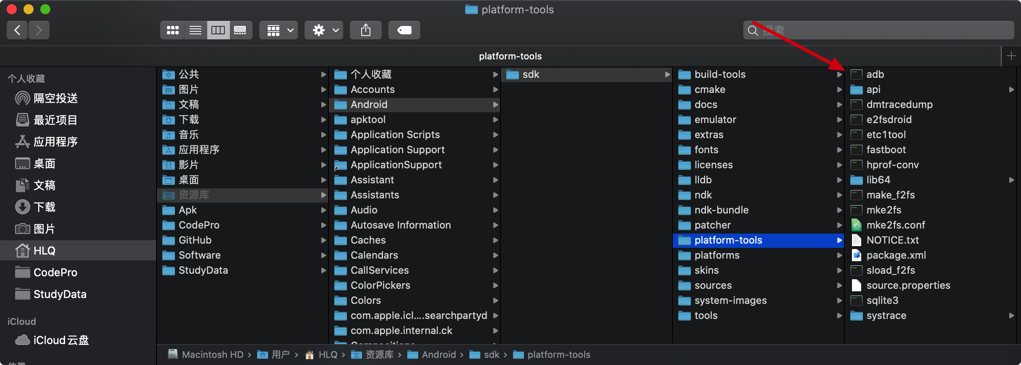This screenshot has width=1021, height=365.
Task: Go back to the previous folder
Action: pyautogui.click(x=17, y=30)
